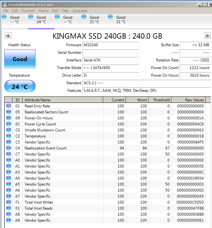Click status orb for Unsafe Shutdown Count
Screen dimensions: 212x228
tap(9, 130)
